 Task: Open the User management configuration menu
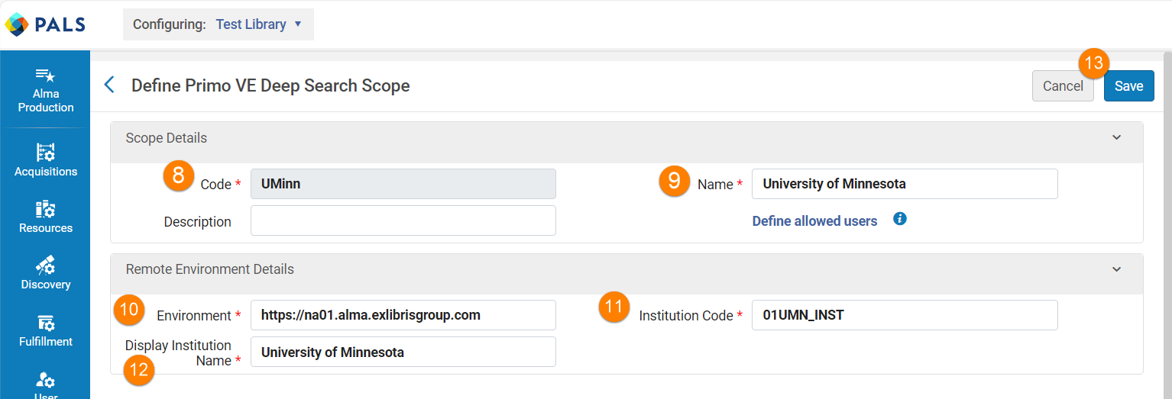(x=46, y=385)
